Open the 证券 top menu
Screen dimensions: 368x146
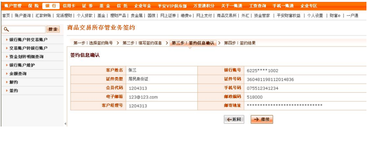coord(88,6)
